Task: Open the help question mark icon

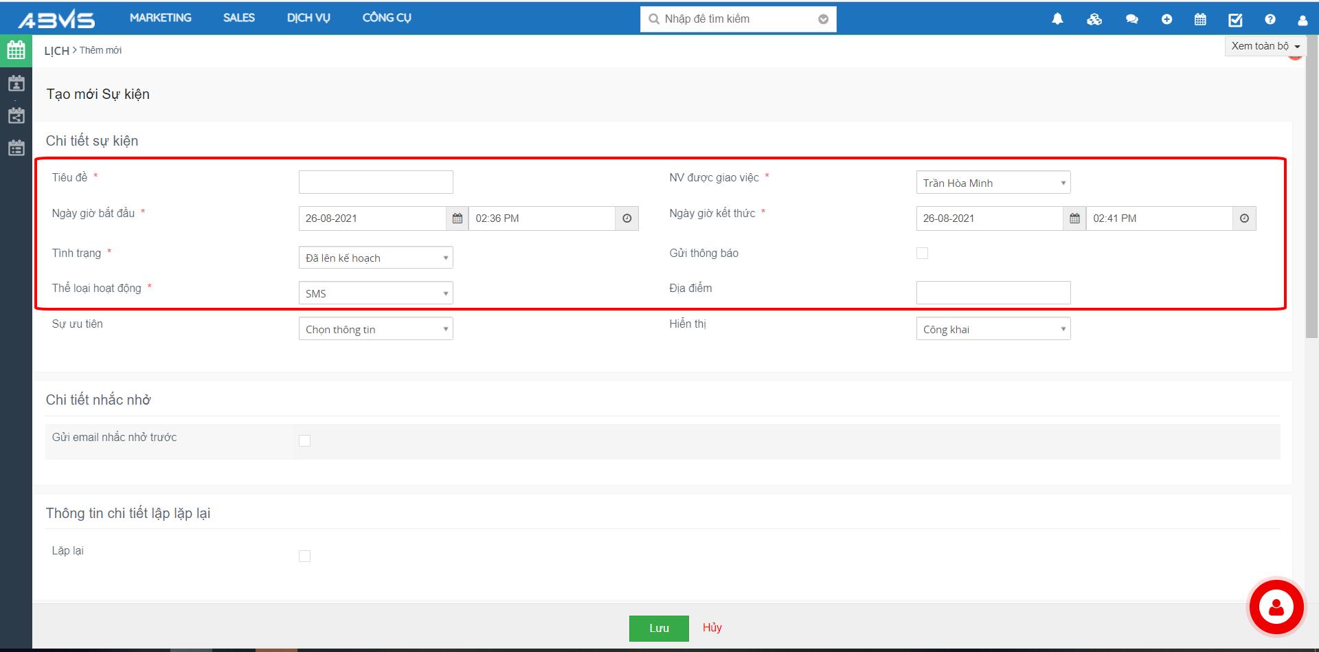Action: (1270, 19)
